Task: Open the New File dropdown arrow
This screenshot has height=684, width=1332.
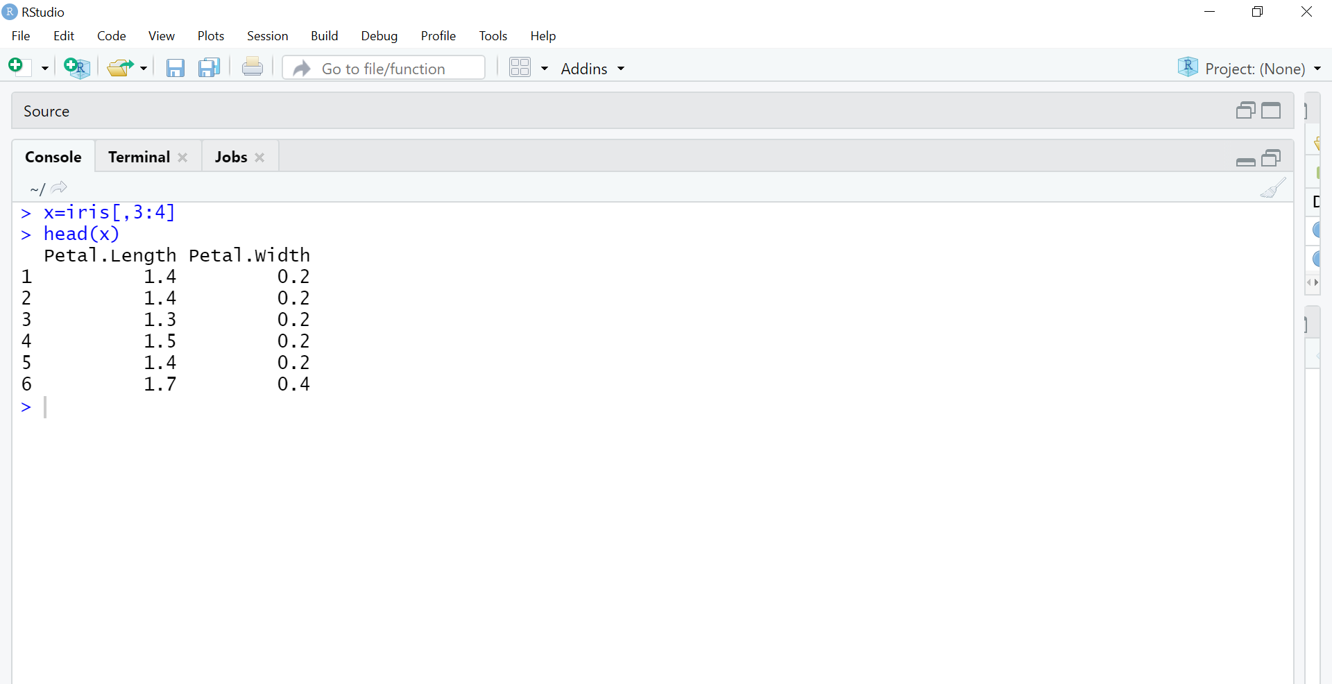Action: coord(44,69)
